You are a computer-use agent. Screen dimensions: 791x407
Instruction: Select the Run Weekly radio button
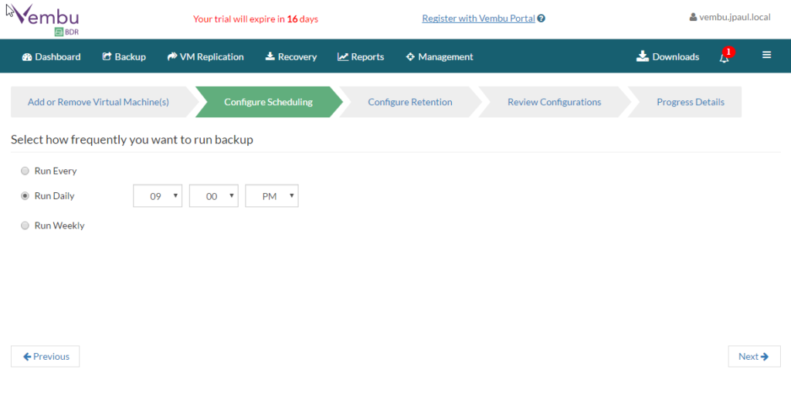click(x=25, y=226)
